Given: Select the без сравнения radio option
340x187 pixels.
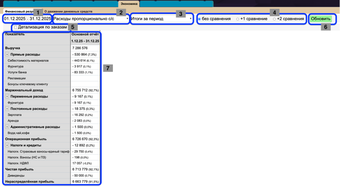Looking at the screenshot, I should point(199,19).
